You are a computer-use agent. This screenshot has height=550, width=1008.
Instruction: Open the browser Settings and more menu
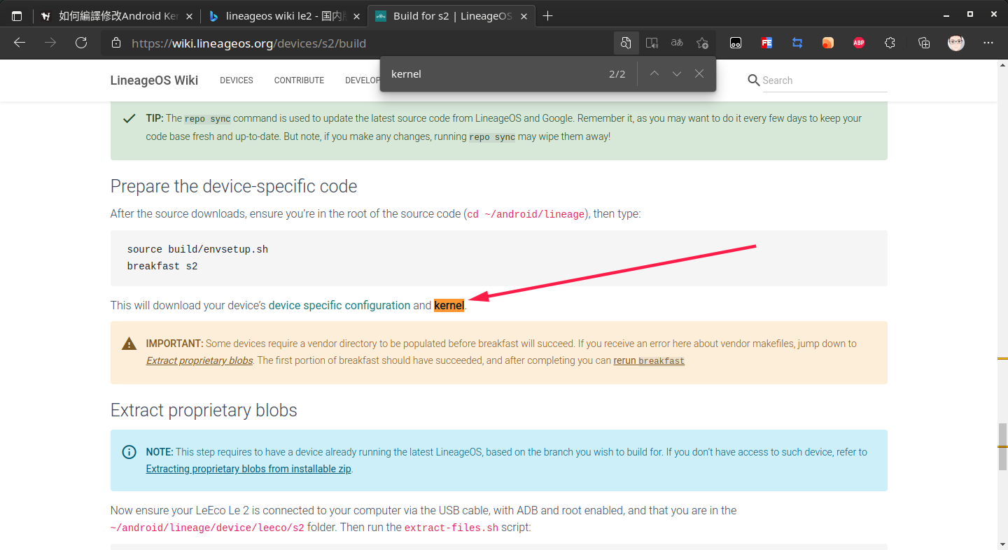(988, 43)
